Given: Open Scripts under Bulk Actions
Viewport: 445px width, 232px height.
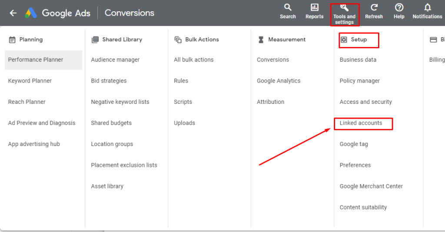Looking at the screenshot, I should click(183, 102).
